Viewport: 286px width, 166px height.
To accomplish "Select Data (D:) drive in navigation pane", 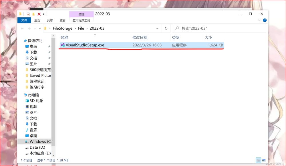I will point(37,147).
